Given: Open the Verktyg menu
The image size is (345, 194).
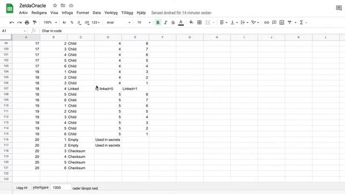Looking at the screenshot, I should click(111, 13).
